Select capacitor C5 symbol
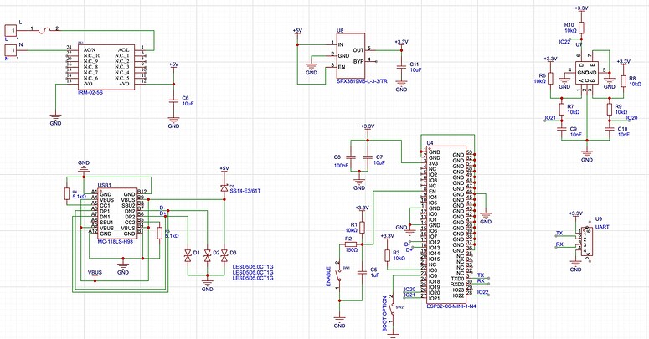The height and width of the screenshot is (339, 649). [x=362, y=272]
